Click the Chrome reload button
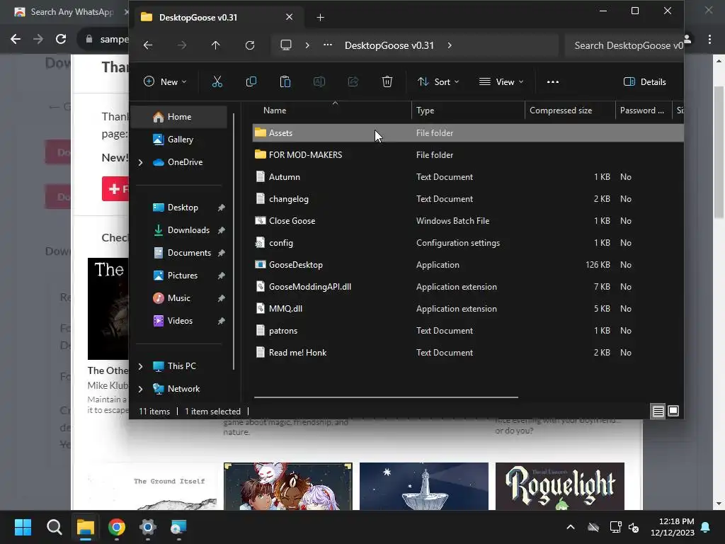The image size is (725, 544). coord(61,39)
